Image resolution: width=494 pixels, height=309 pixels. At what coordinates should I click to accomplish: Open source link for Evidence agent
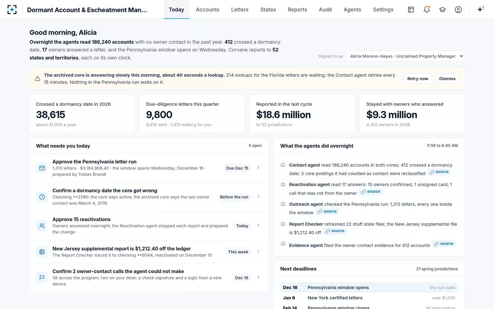[x=444, y=244]
